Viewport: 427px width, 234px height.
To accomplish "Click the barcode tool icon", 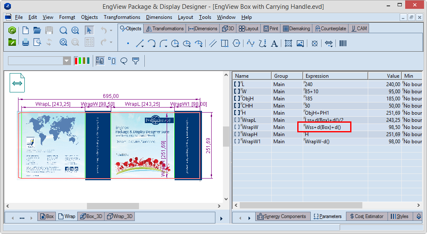I will [343, 43].
